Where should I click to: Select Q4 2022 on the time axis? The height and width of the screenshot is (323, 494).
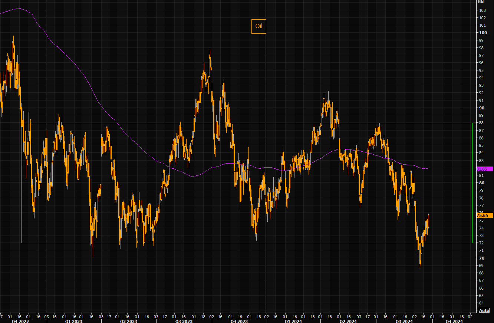[20, 321]
